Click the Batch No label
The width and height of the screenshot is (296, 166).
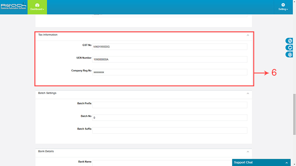pyautogui.click(x=86, y=116)
